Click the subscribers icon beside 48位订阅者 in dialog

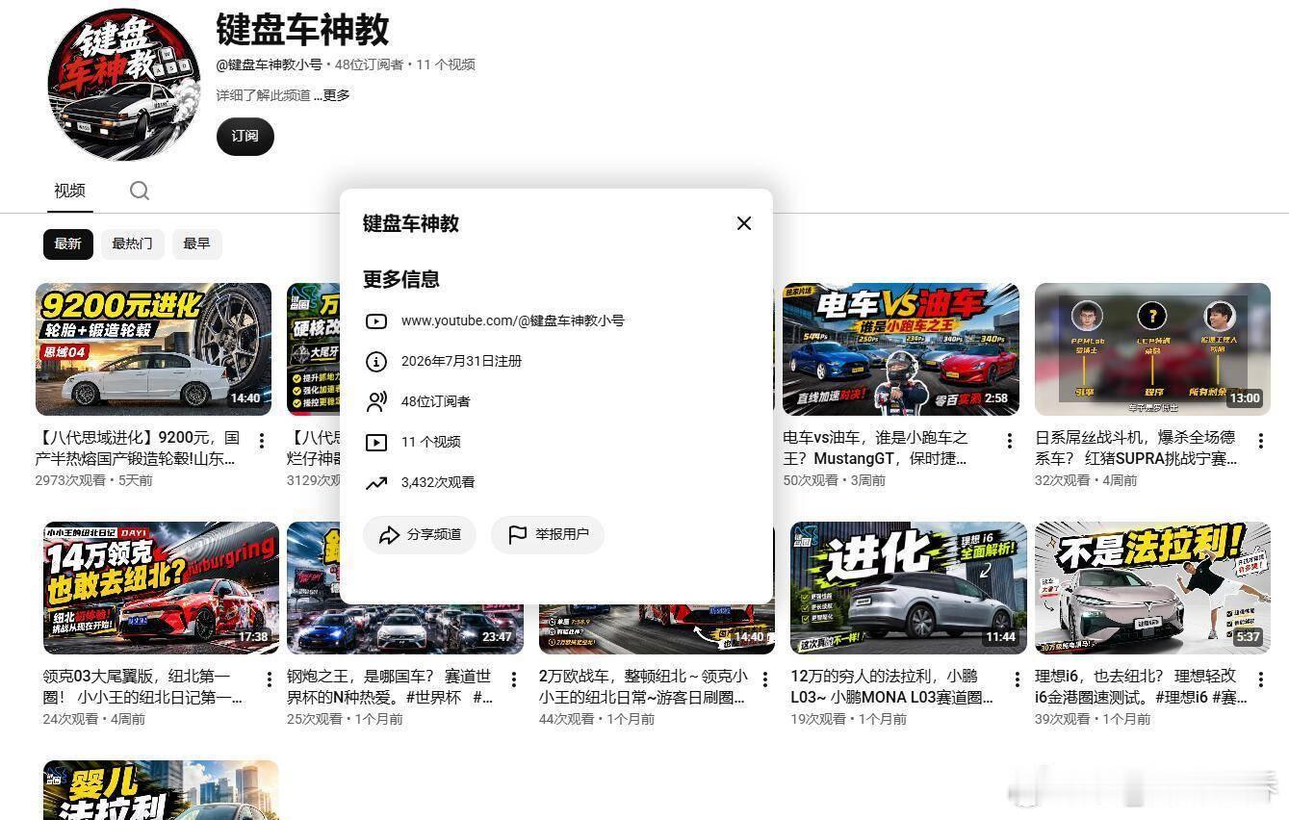point(376,402)
